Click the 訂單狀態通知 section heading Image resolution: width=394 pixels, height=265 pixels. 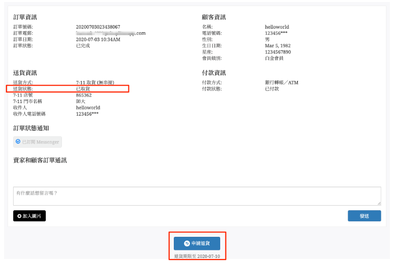pyautogui.click(x=31, y=128)
